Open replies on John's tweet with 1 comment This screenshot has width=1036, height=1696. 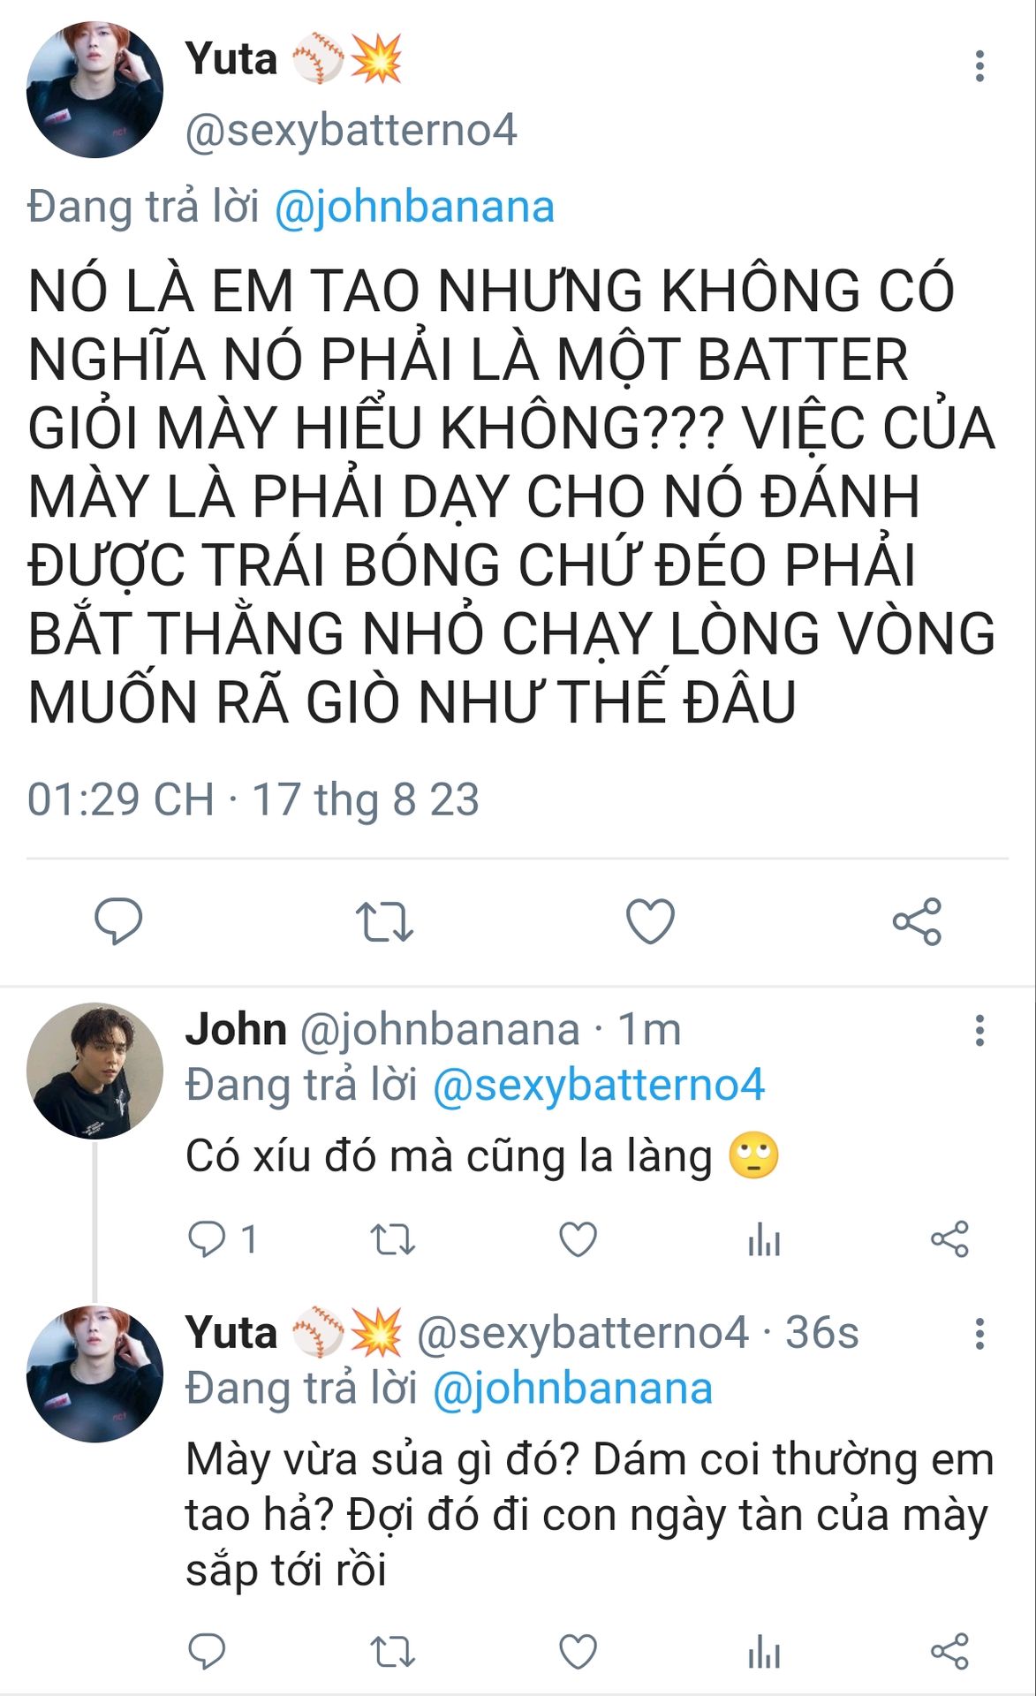[222, 1238]
